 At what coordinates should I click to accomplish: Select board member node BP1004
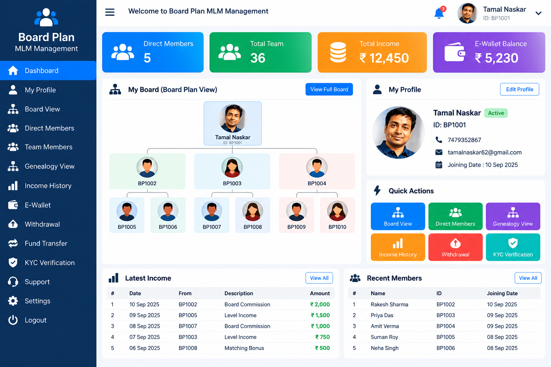point(317,171)
